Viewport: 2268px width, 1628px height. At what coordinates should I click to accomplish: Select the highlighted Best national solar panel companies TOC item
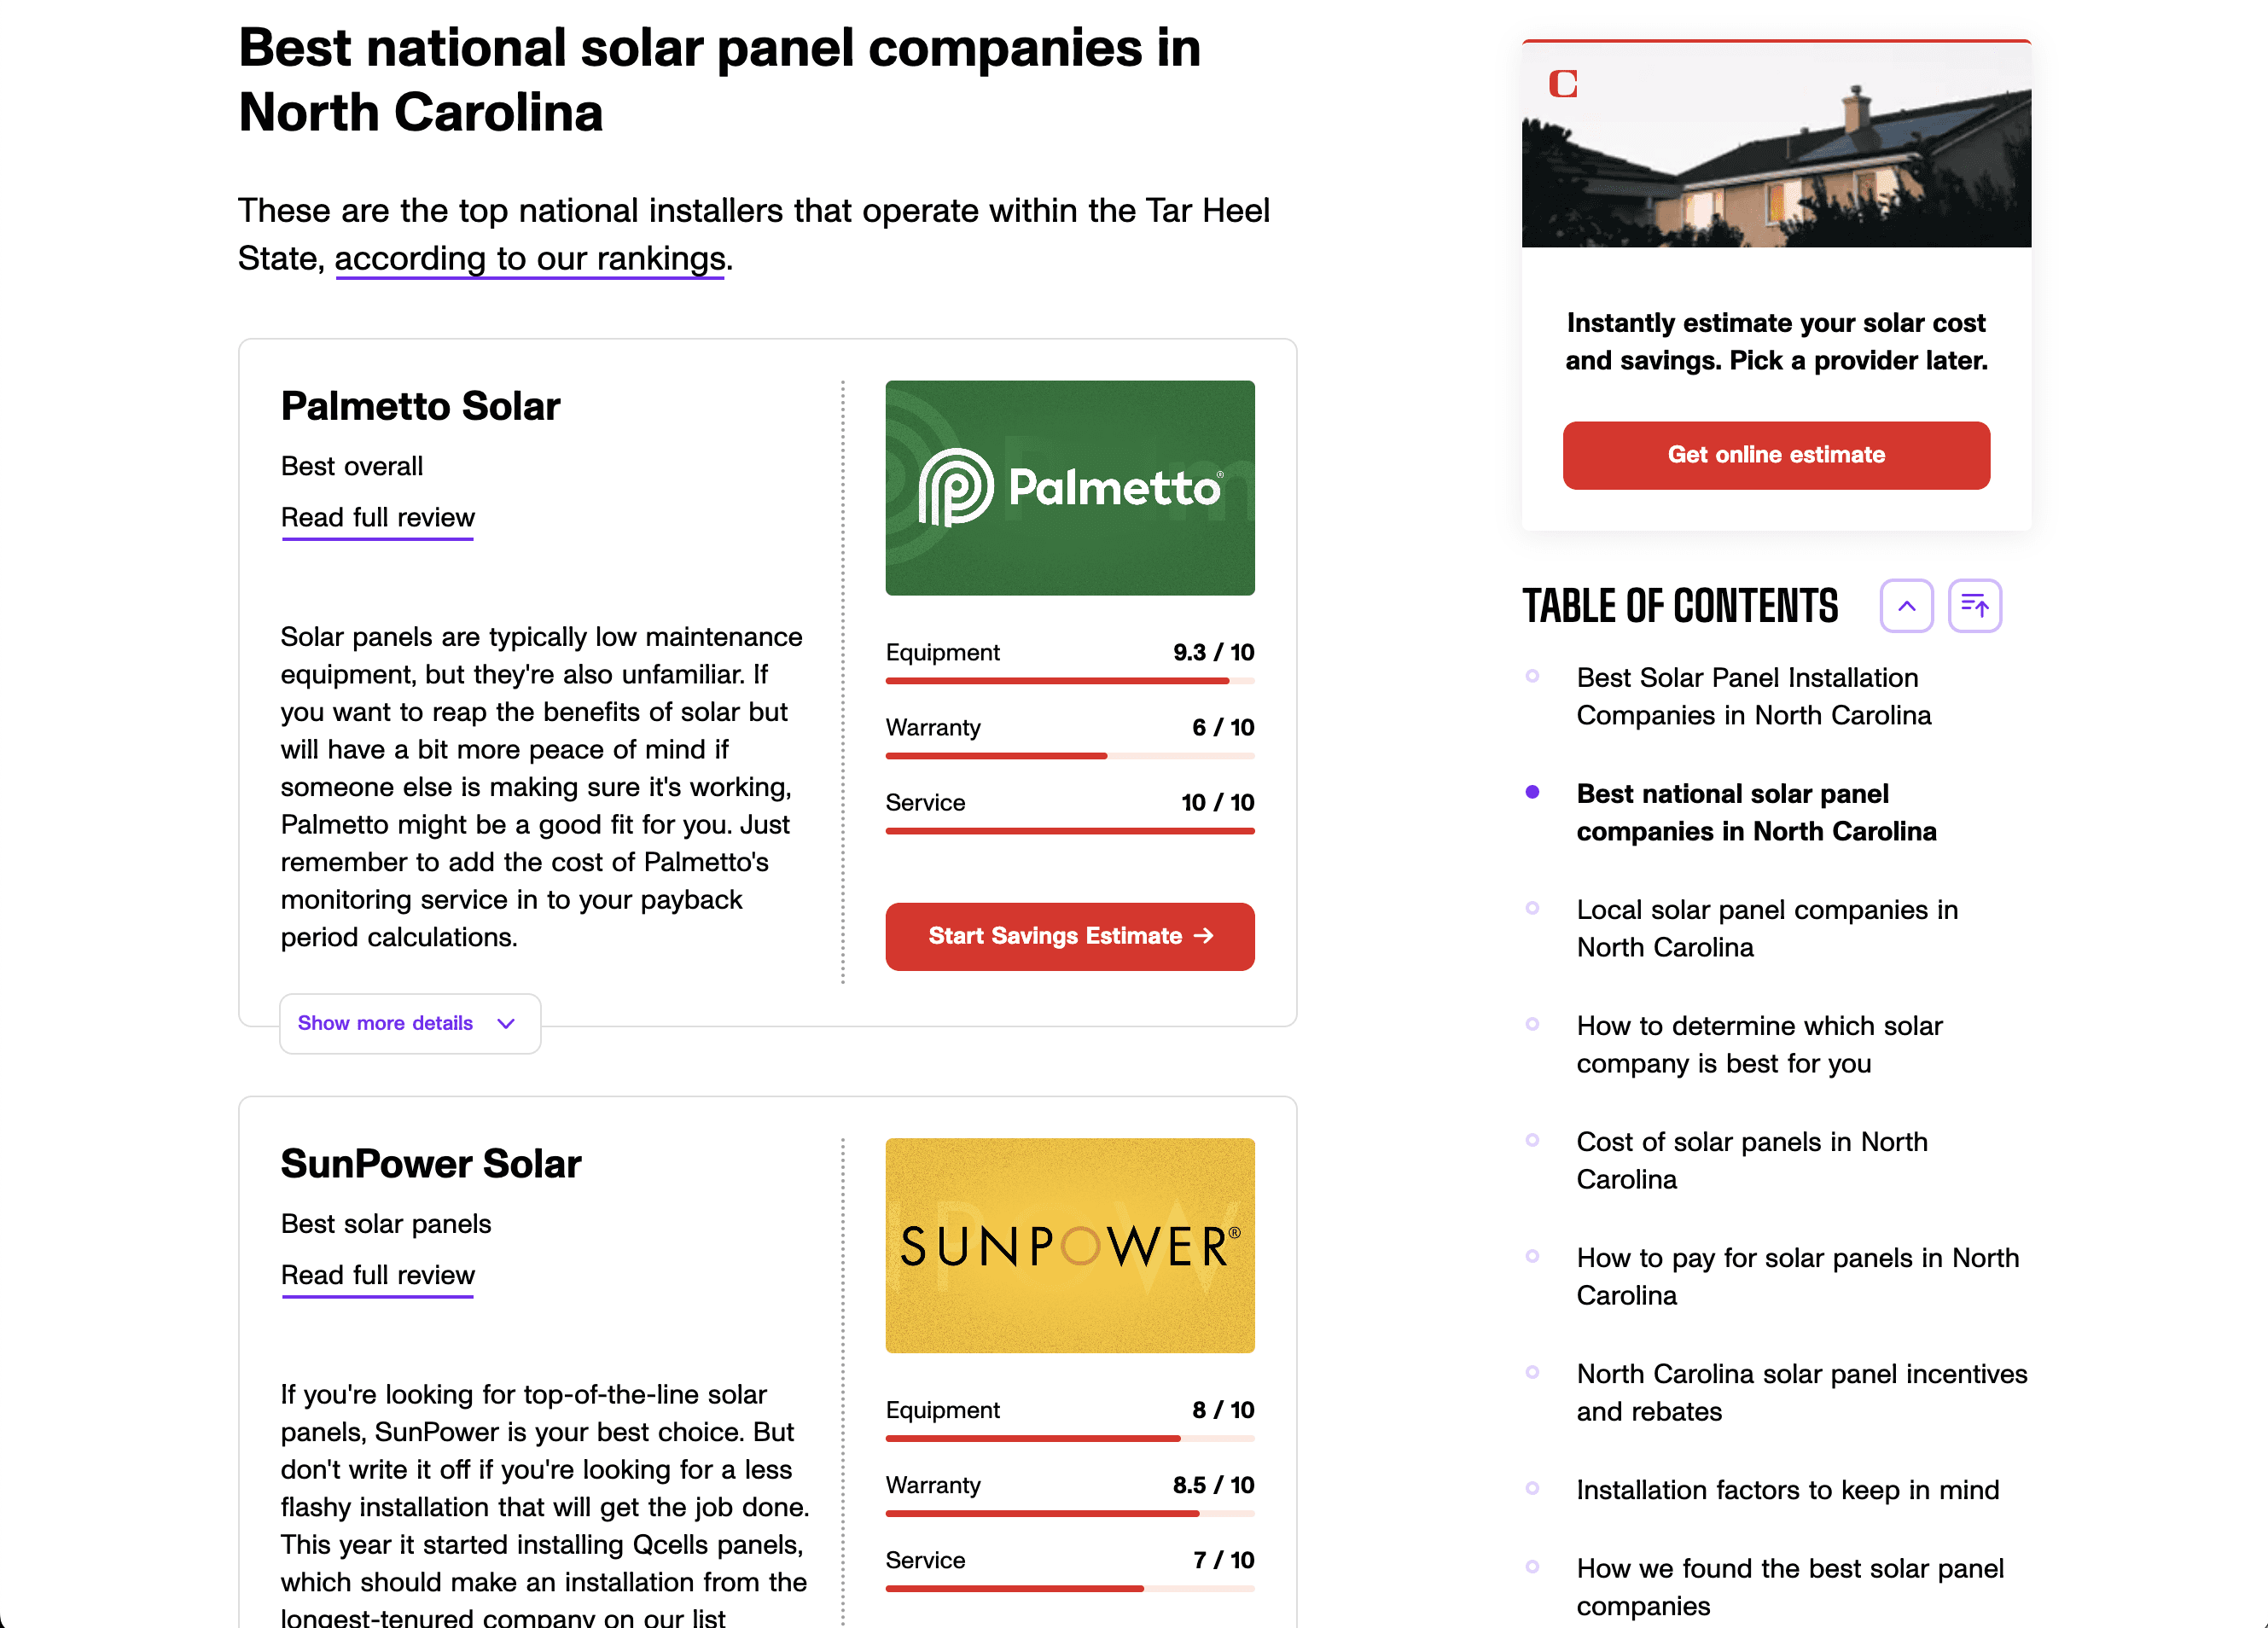tap(1756, 812)
